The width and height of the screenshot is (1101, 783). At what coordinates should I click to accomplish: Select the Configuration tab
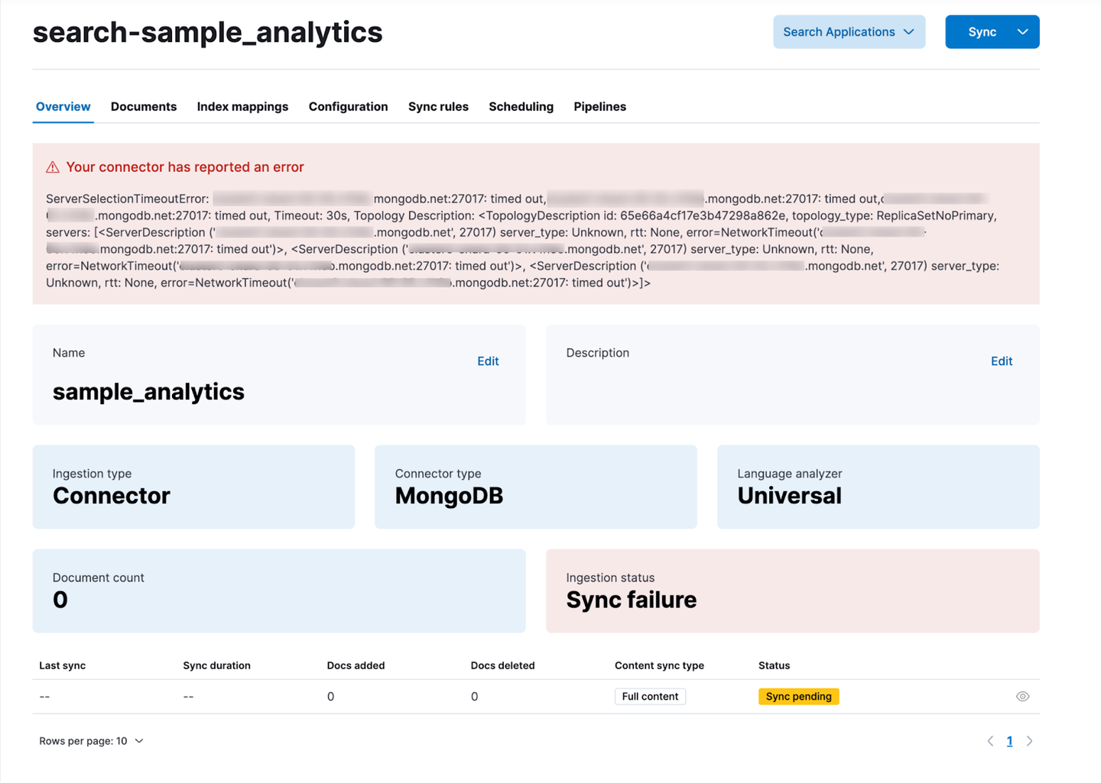coord(348,107)
